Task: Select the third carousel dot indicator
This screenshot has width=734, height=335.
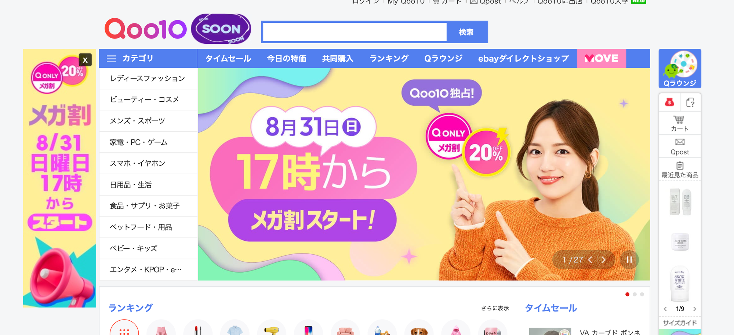Action: click(x=642, y=294)
